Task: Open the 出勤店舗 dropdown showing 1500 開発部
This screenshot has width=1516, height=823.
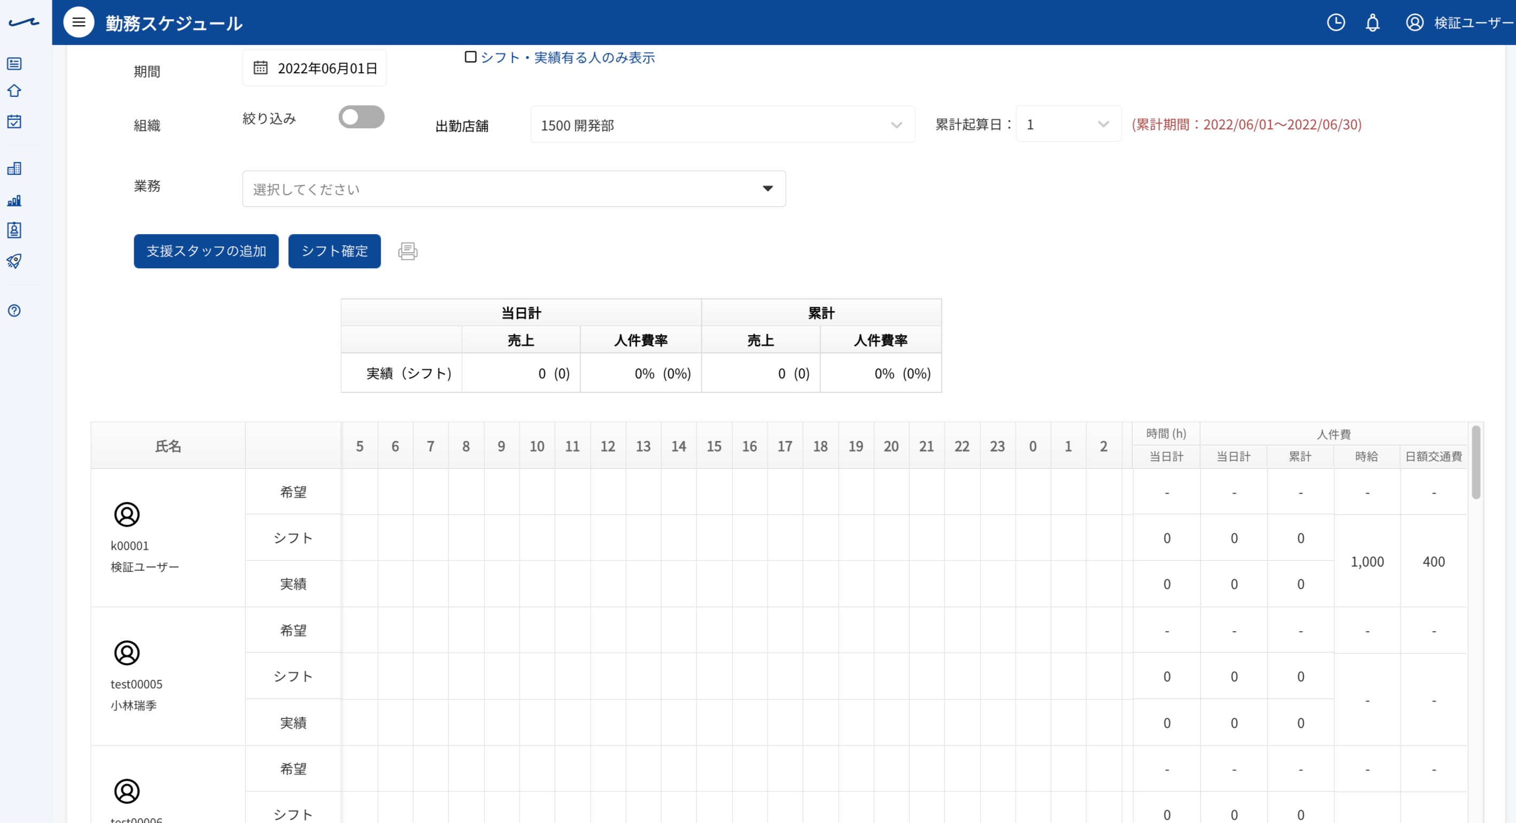Action: point(723,125)
